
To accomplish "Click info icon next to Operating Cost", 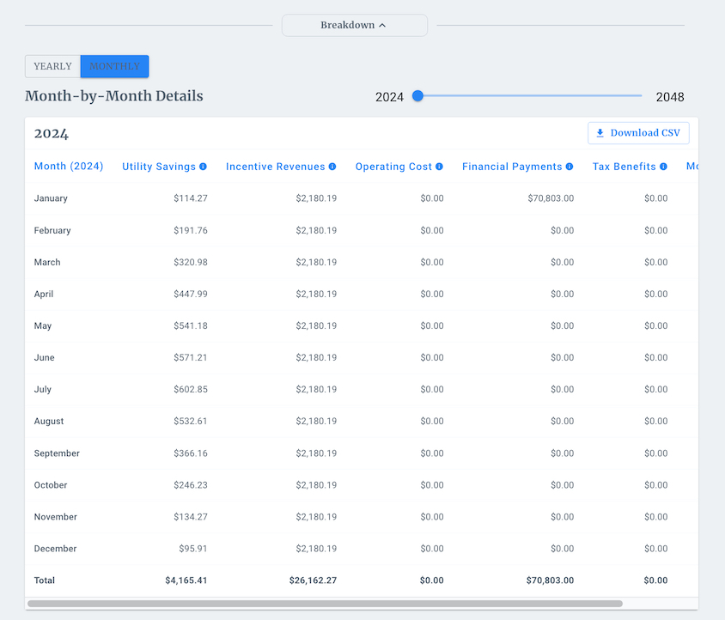I will [439, 167].
